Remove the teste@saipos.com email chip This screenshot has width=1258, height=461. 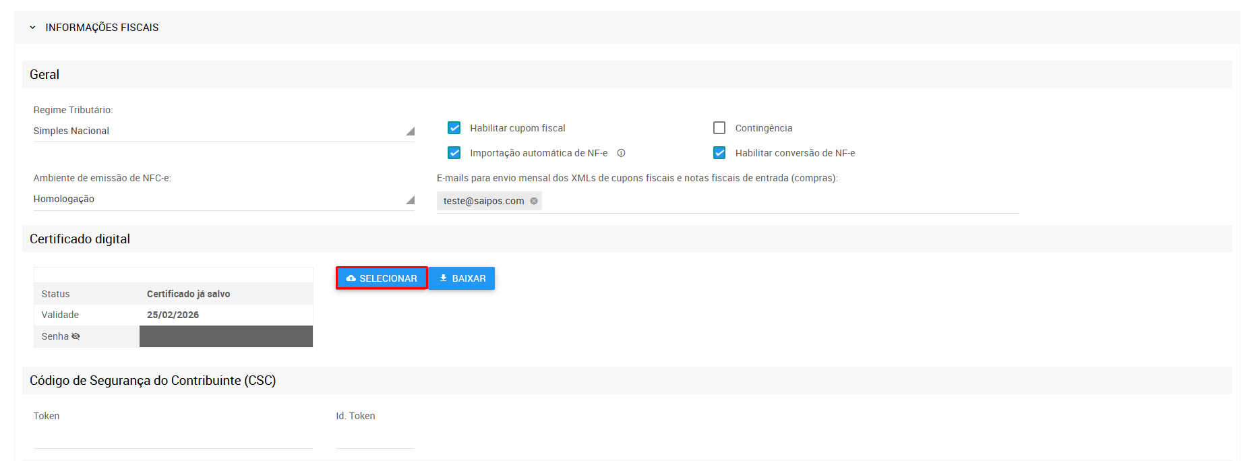click(x=534, y=201)
